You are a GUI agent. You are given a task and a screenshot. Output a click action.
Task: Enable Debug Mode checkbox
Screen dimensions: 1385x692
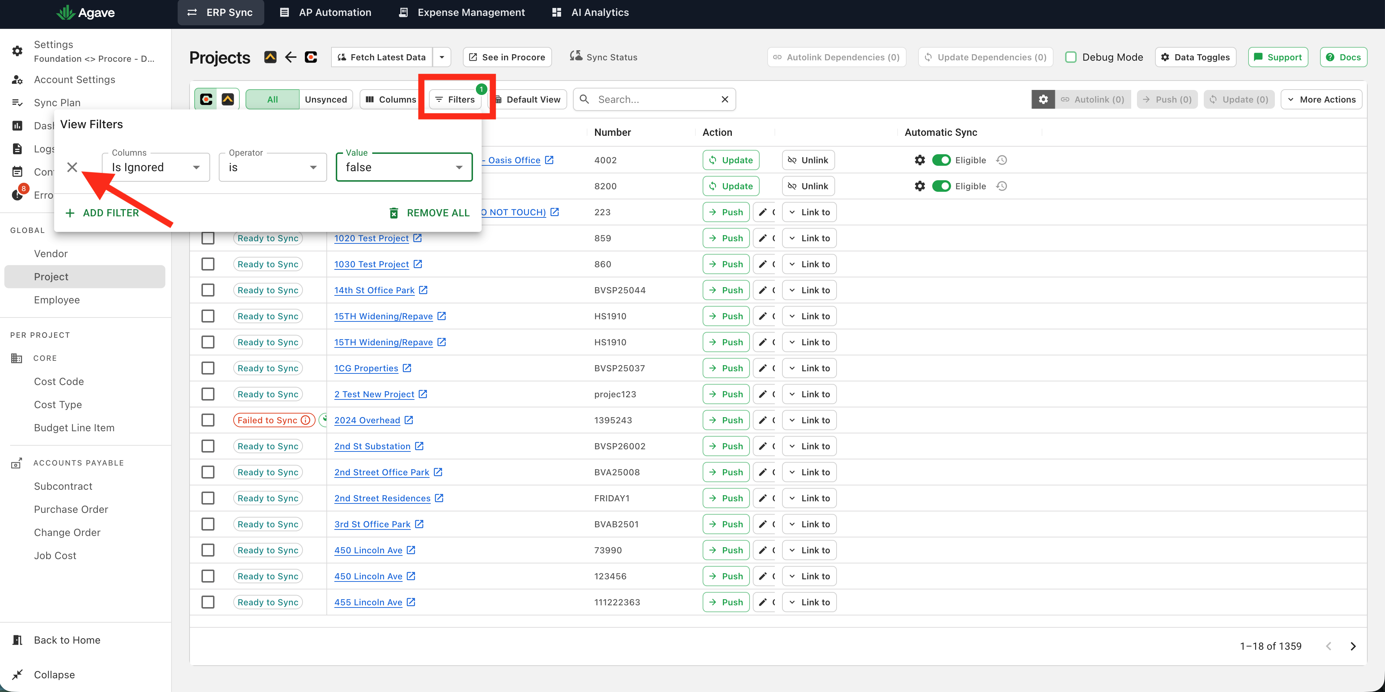tap(1071, 57)
